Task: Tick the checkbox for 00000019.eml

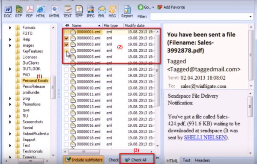Action: pos(66,144)
